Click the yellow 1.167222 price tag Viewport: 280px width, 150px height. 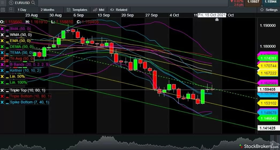(x=268, y=73)
